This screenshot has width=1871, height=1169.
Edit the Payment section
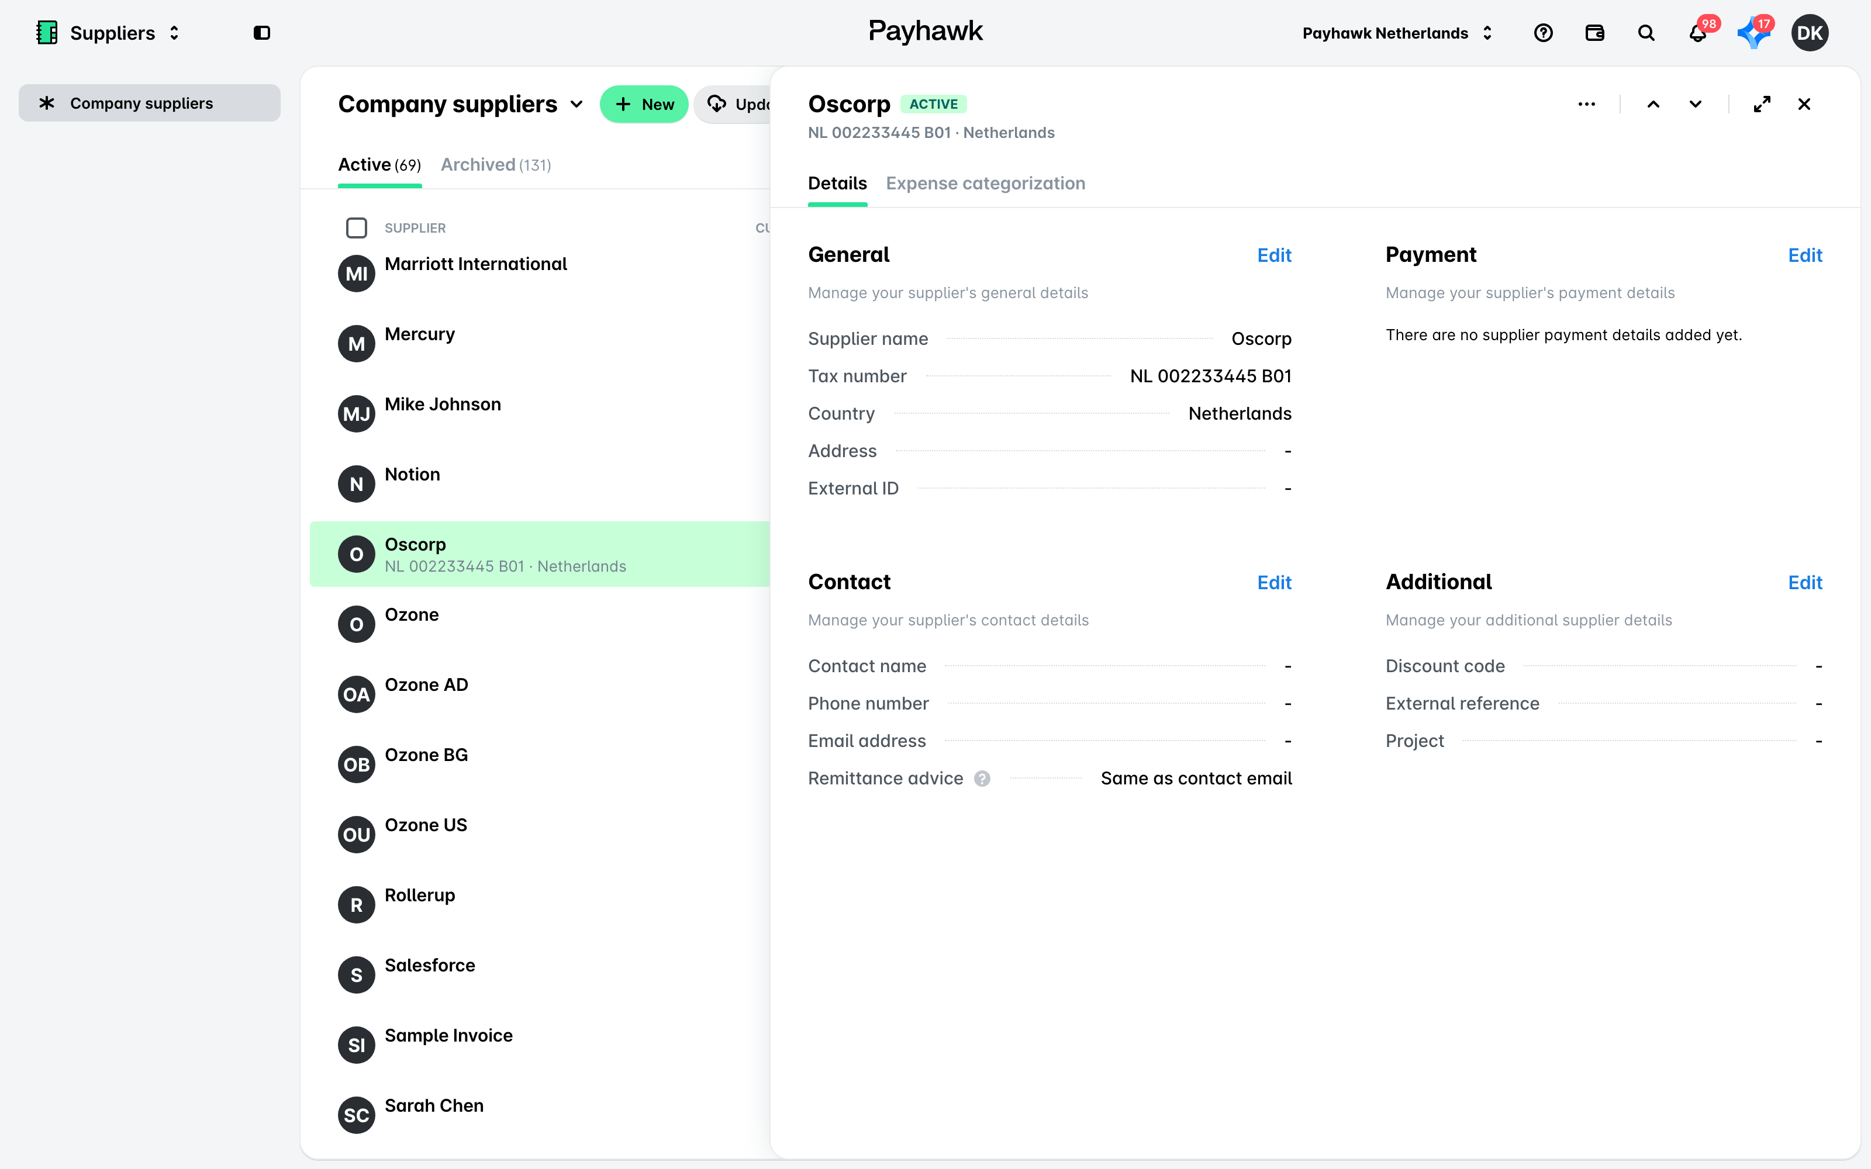[1804, 255]
